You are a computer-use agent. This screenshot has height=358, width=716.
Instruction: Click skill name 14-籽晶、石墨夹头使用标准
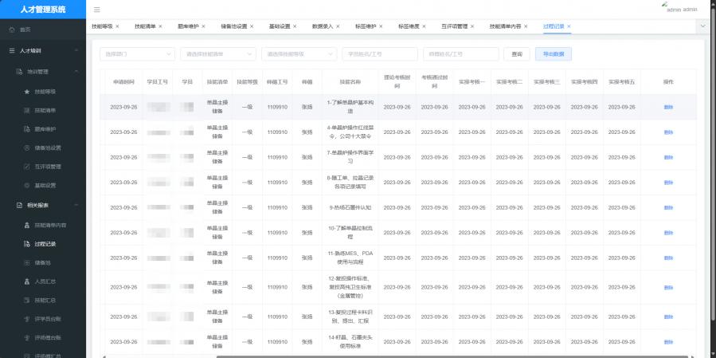tap(350, 342)
